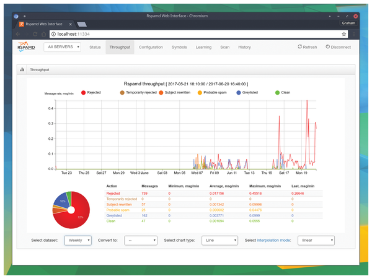Open a new browser tab

(x=82, y=24)
